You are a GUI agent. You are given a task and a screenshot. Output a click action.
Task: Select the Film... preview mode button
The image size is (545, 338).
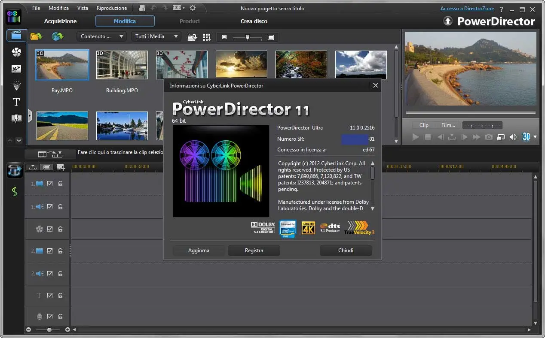pyautogui.click(x=448, y=125)
